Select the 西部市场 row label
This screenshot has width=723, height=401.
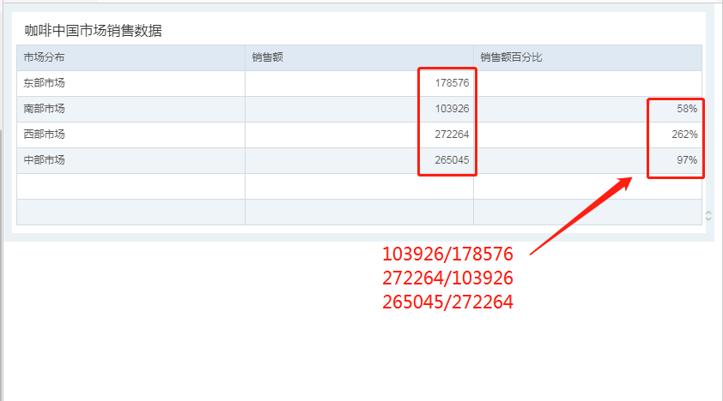(44, 135)
